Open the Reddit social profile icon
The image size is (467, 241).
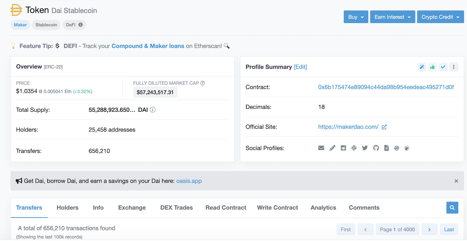tap(344, 148)
